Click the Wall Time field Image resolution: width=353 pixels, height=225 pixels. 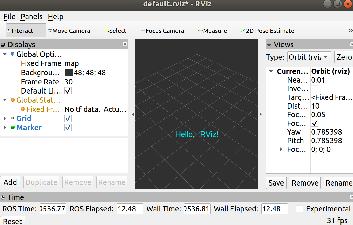click(x=197, y=209)
